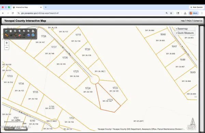Close the Interactive Map tab
This screenshot has height=133, width=205.
(41, 7)
